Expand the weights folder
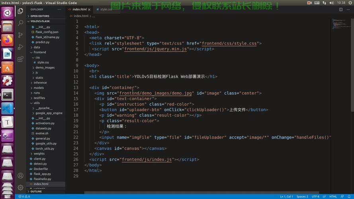 click(39, 154)
